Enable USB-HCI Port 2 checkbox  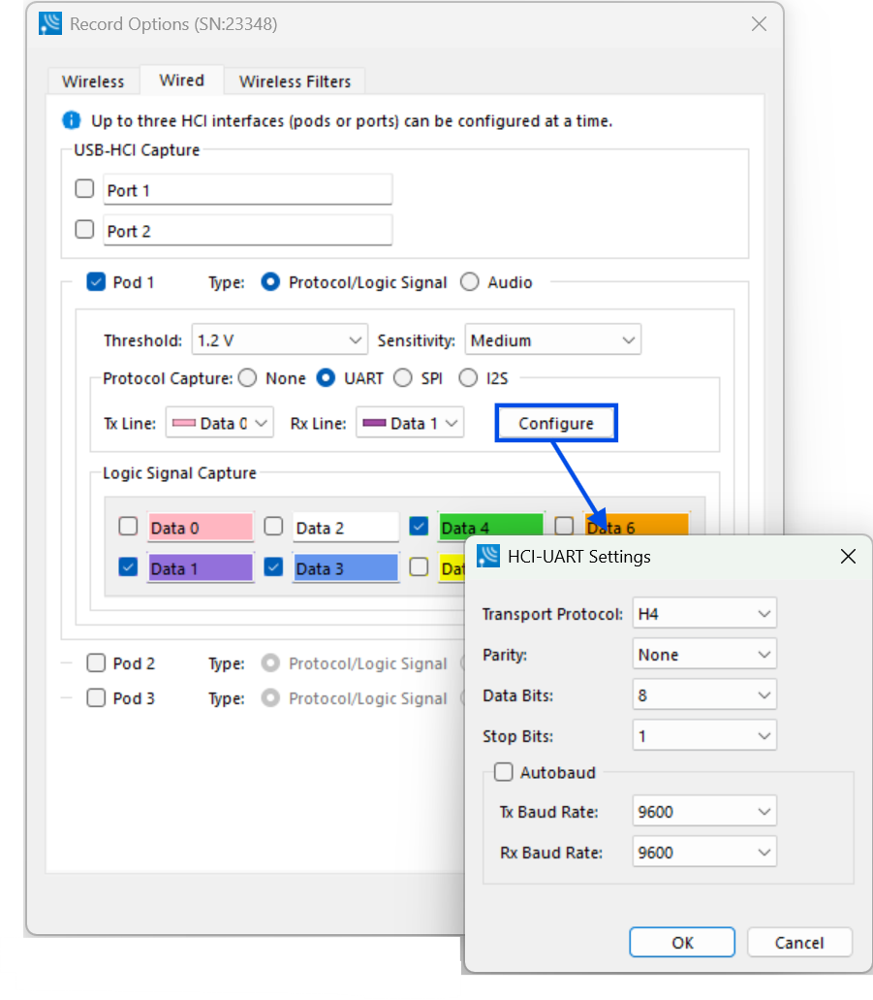pos(84,229)
